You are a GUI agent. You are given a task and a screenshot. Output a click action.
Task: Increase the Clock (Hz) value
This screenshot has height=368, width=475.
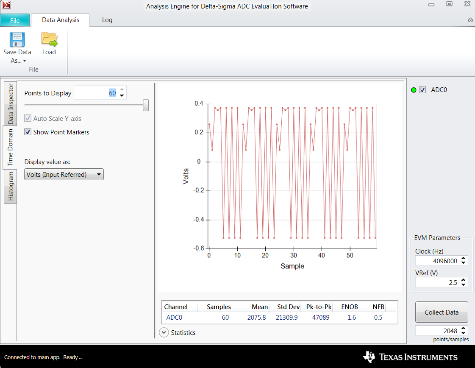point(464,259)
